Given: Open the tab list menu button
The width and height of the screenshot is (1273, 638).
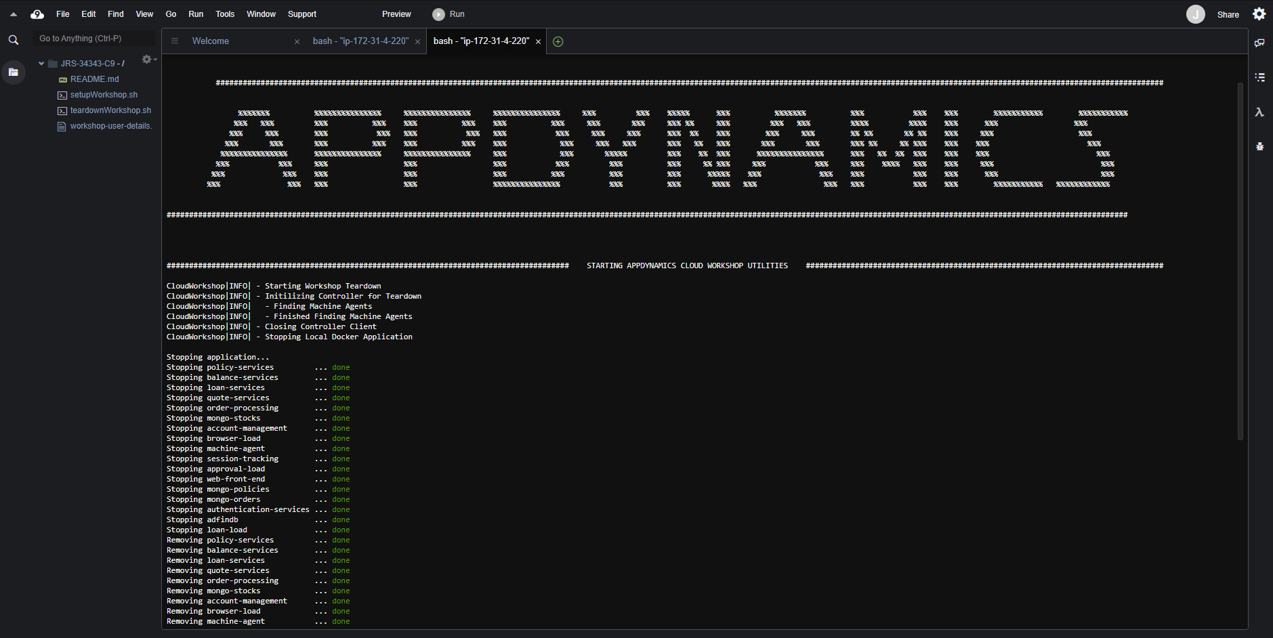Looking at the screenshot, I should (x=175, y=41).
